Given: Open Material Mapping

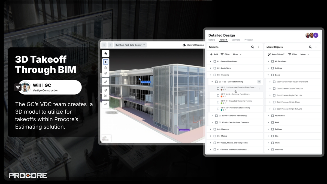Looking at the screenshot, I should point(193,45).
